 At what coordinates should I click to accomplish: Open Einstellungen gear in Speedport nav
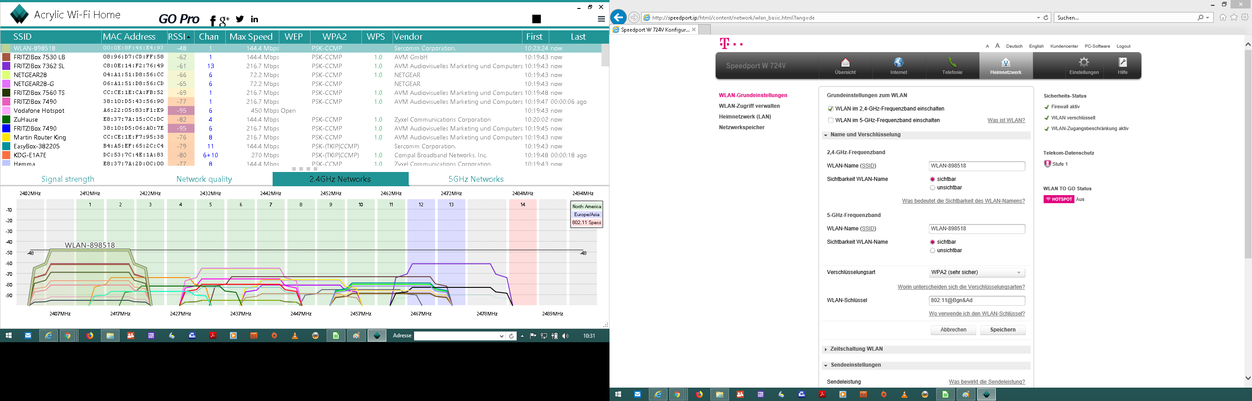tap(1084, 62)
